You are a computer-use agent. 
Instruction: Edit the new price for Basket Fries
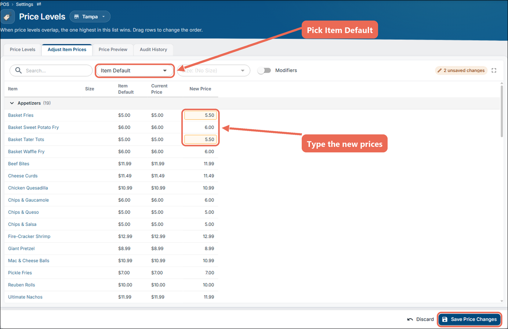[200, 115]
